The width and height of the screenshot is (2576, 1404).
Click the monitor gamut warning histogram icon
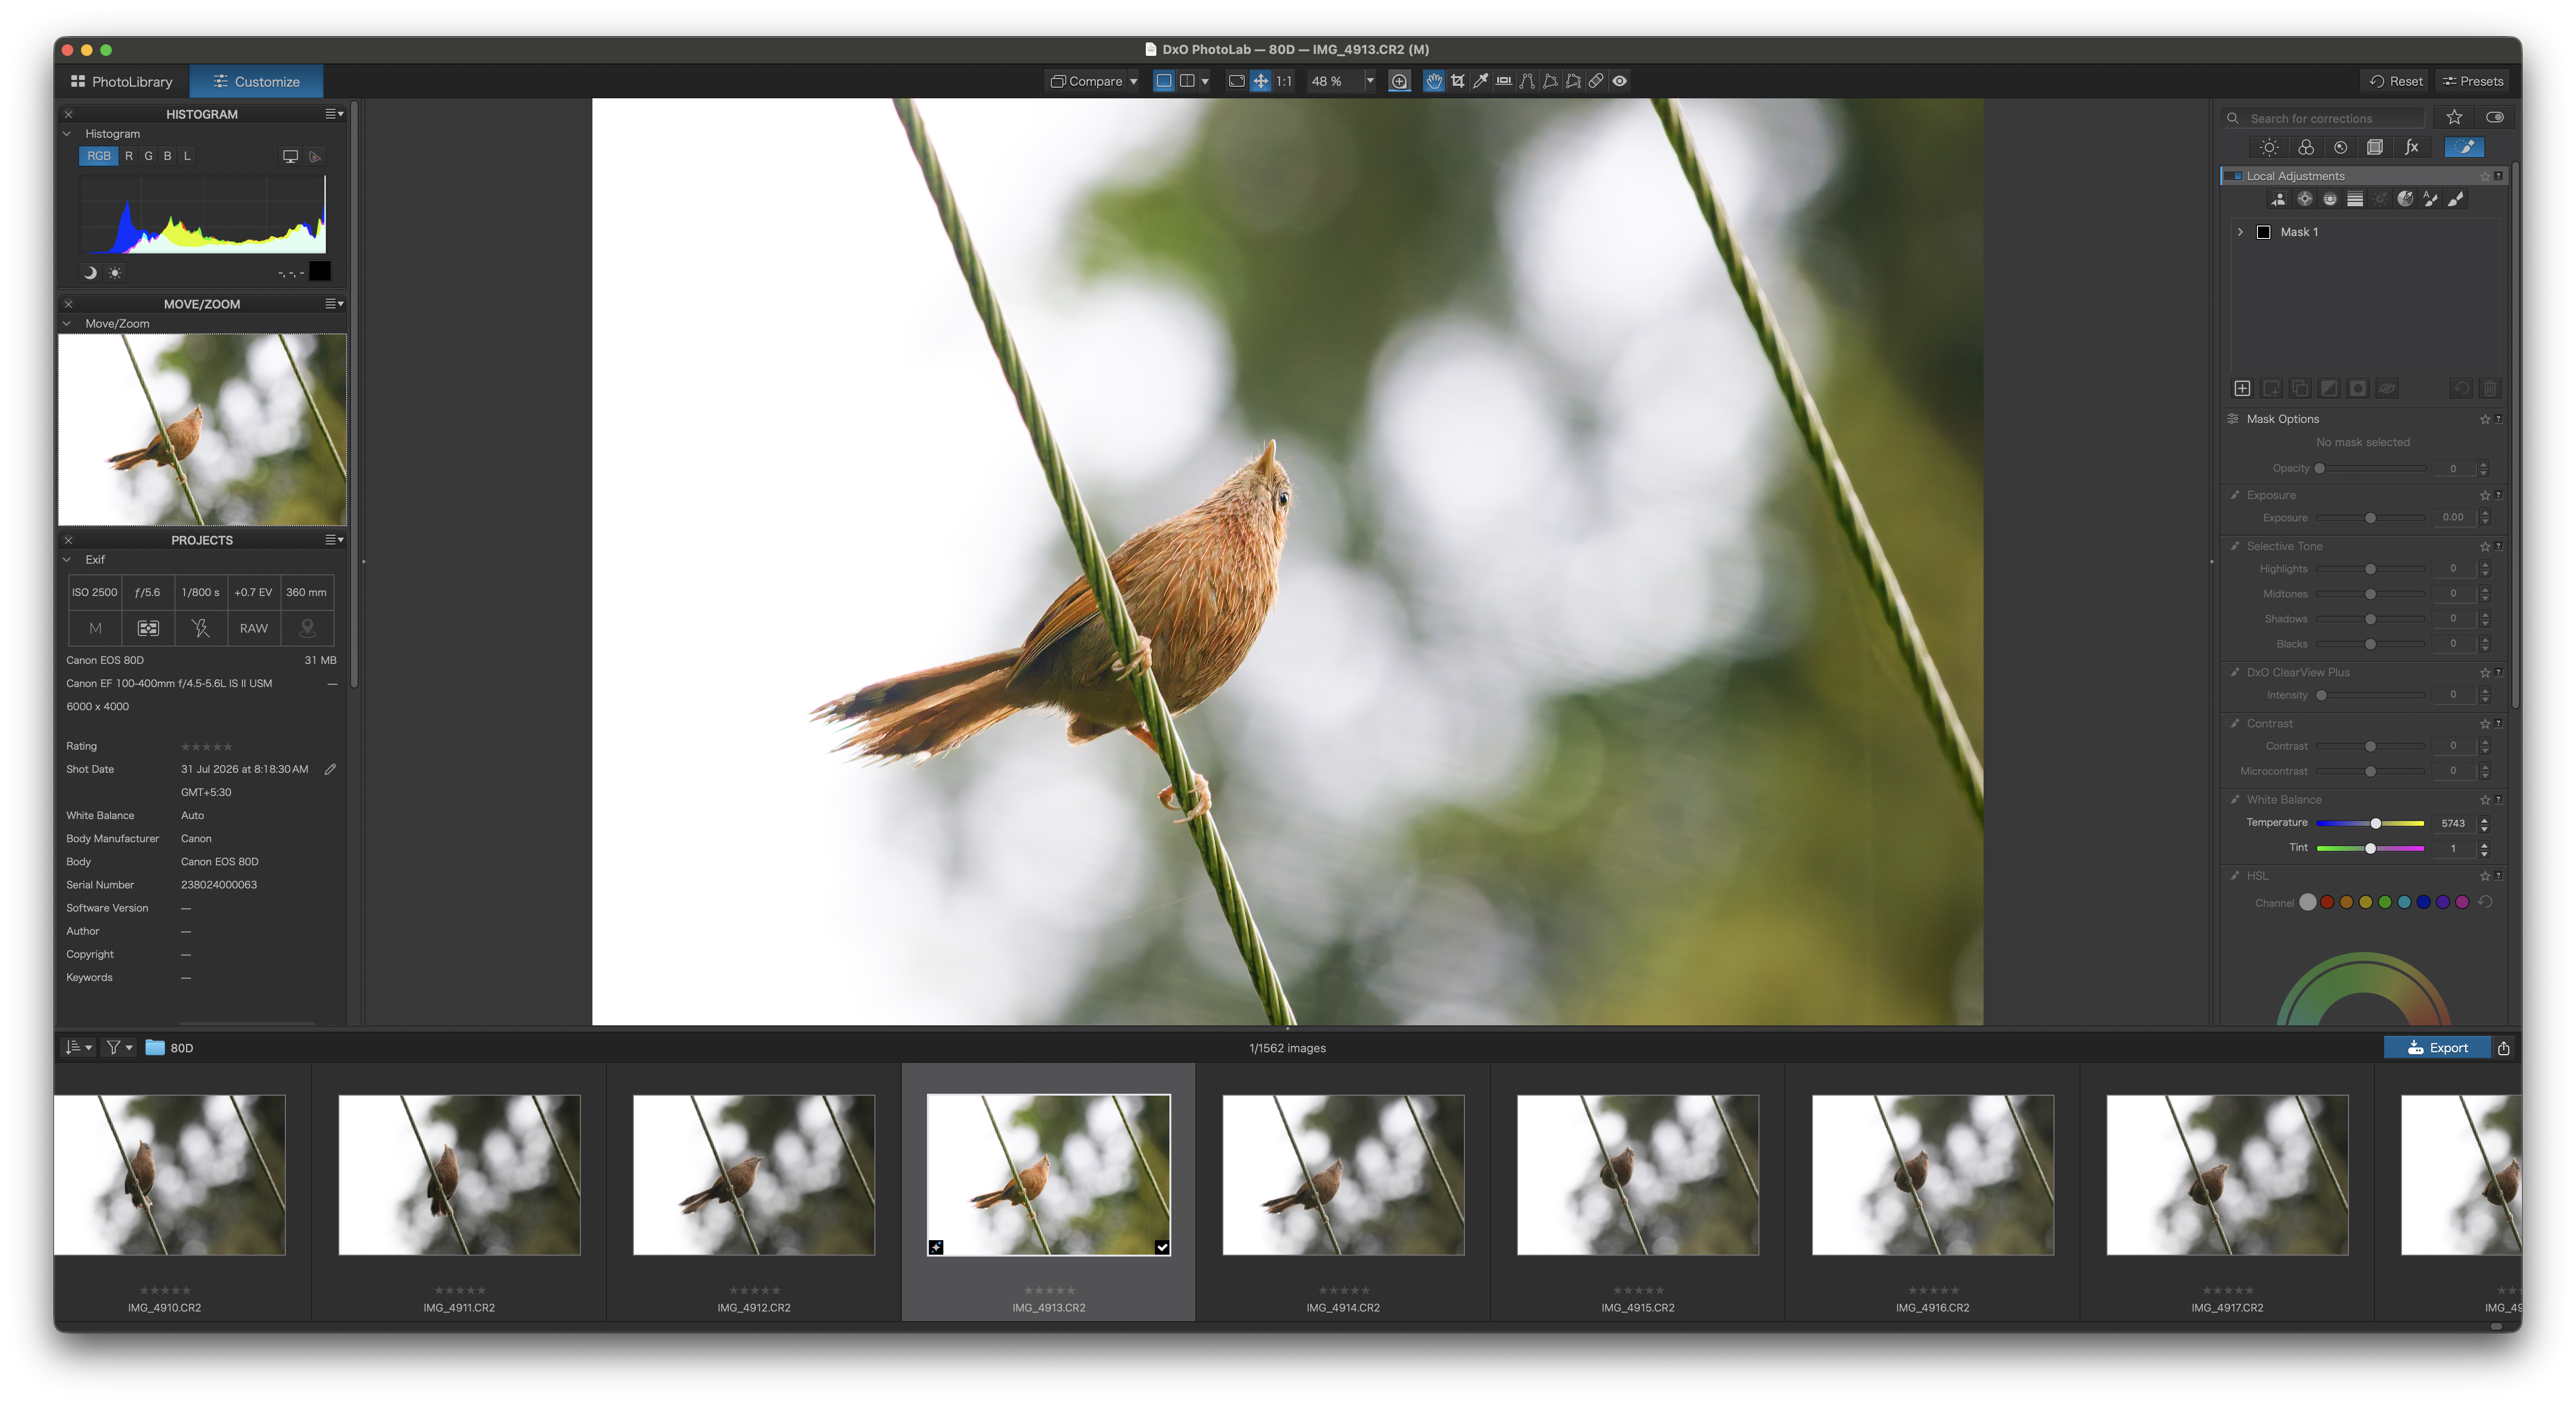[x=290, y=156]
